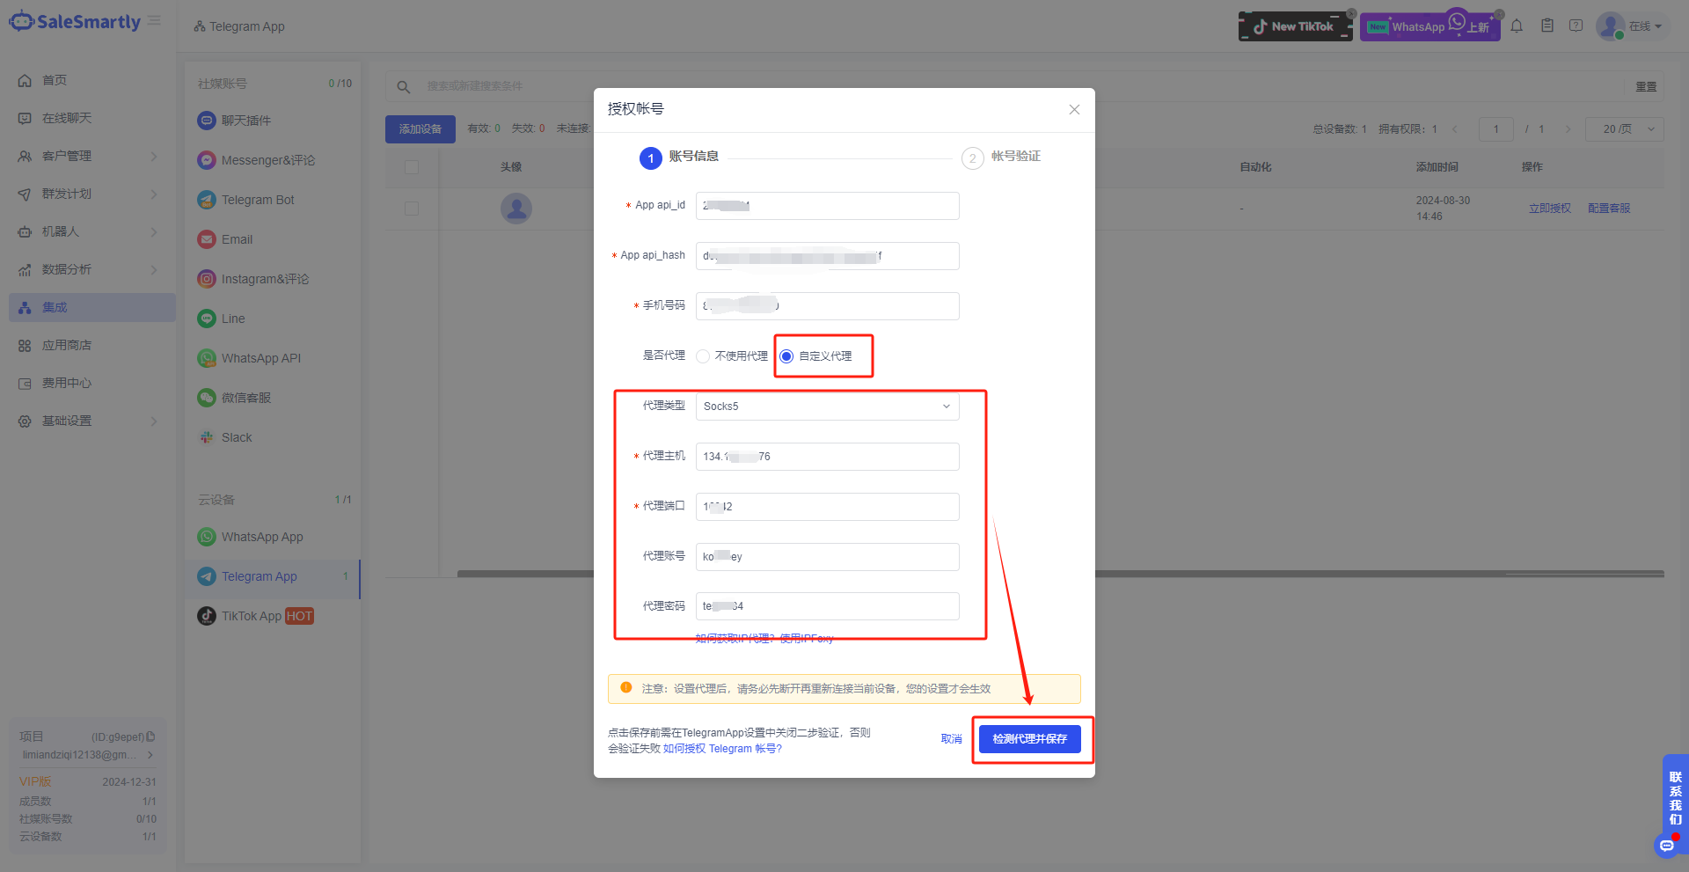The width and height of the screenshot is (1689, 872).
Task: Click the 0/10 social accounts progress indicator
Action: pos(340,82)
